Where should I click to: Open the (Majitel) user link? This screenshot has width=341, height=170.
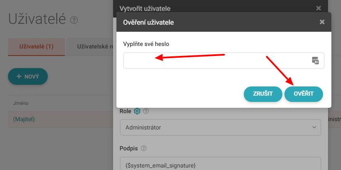click(x=24, y=119)
